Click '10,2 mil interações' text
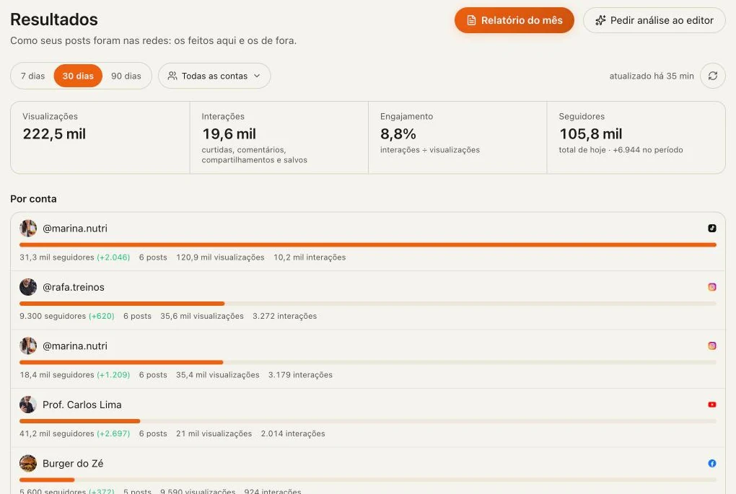736x494 pixels. tap(310, 257)
